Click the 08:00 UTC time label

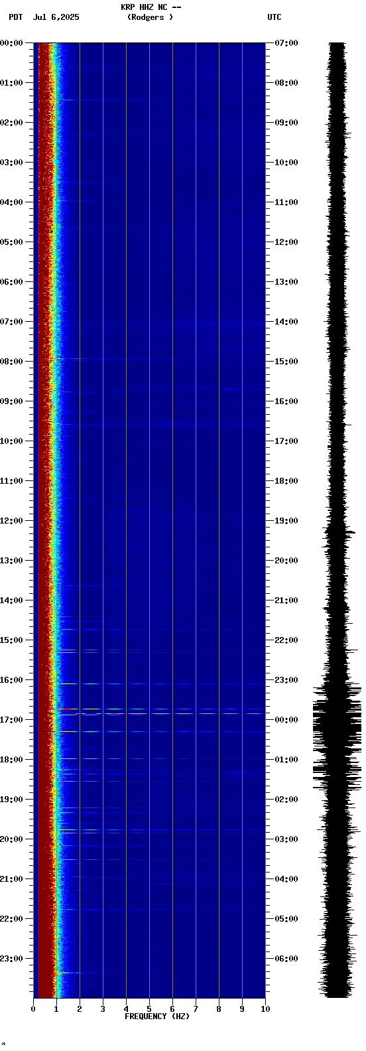[x=286, y=83]
